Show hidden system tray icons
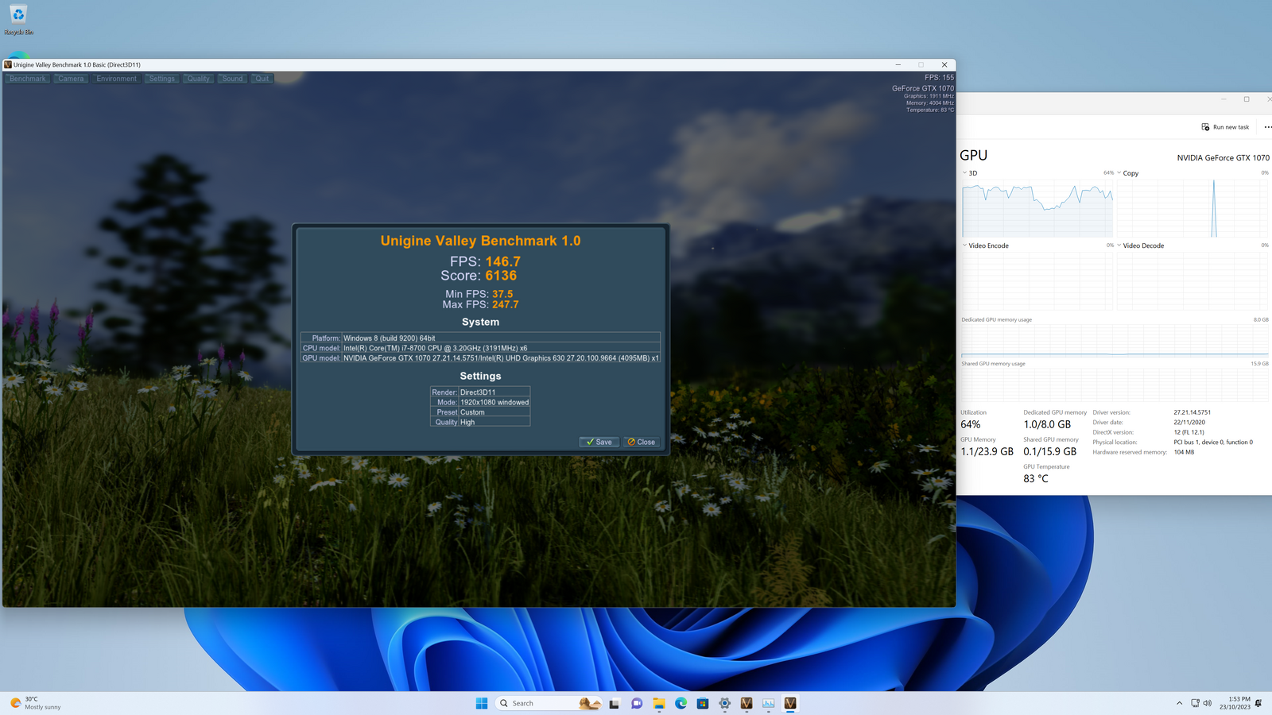Image resolution: width=1272 pixels, height=715 pixels. [x=1179, y=703]
